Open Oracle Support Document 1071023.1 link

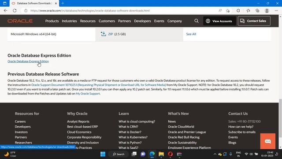click(x=99, y=85)
